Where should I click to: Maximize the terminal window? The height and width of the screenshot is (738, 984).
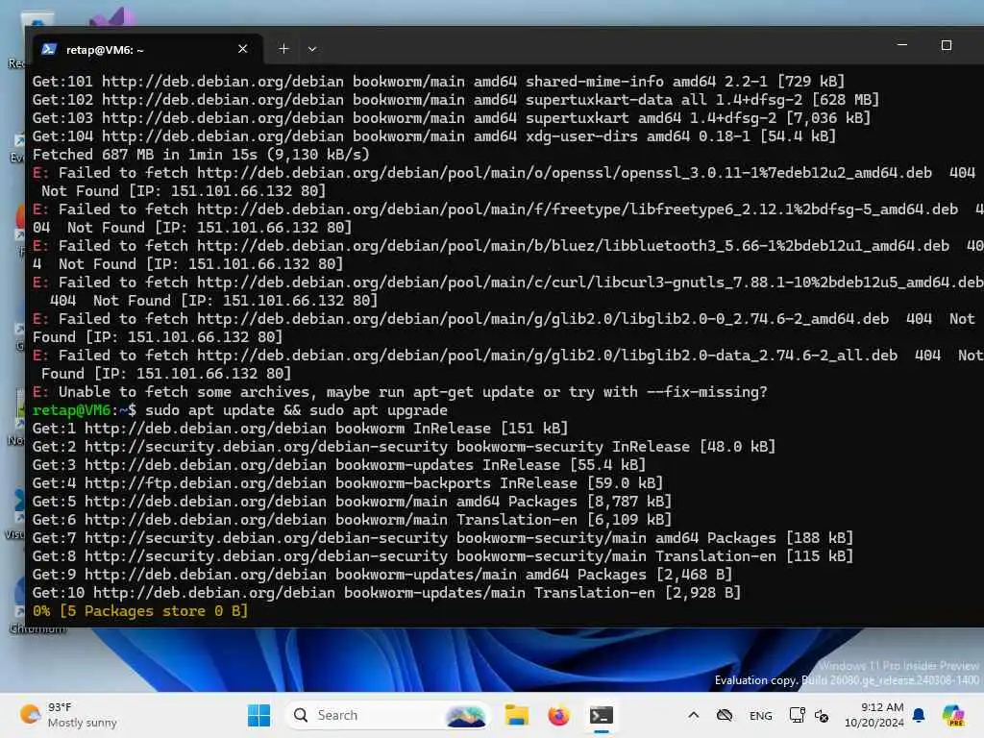(x=947, y=45)
